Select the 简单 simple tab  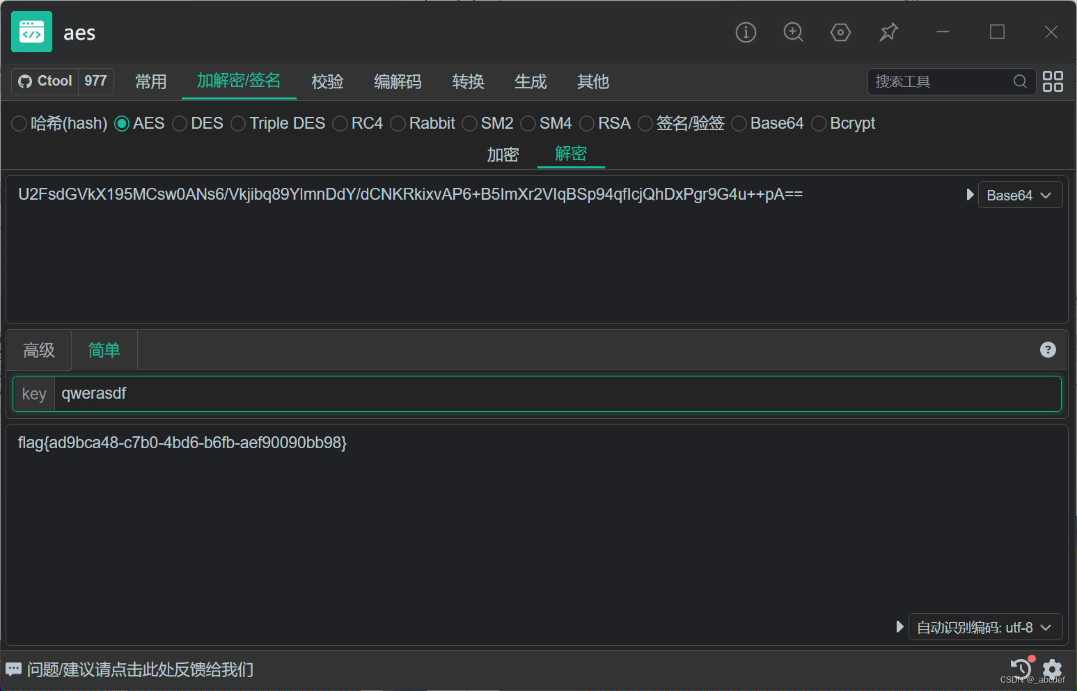click(104, 350)
